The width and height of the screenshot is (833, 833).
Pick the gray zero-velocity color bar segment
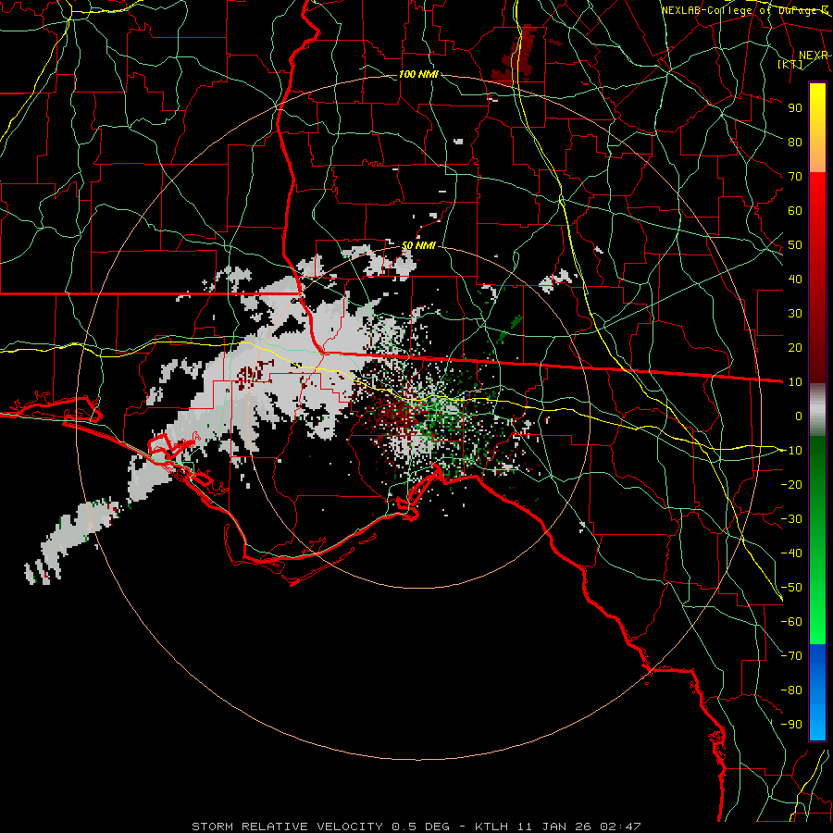point(817,410)
